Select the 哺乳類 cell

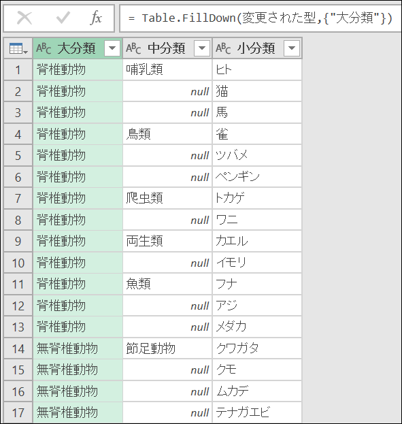pos(167,70)
